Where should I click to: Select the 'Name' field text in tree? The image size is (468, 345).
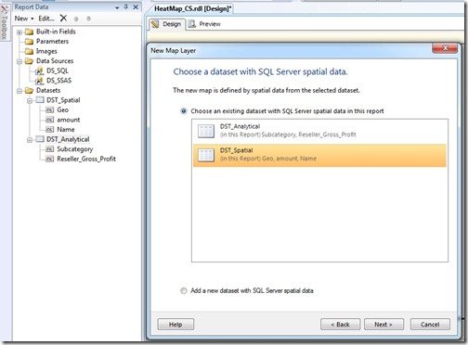pyautogui.click(x=66, y=129)
